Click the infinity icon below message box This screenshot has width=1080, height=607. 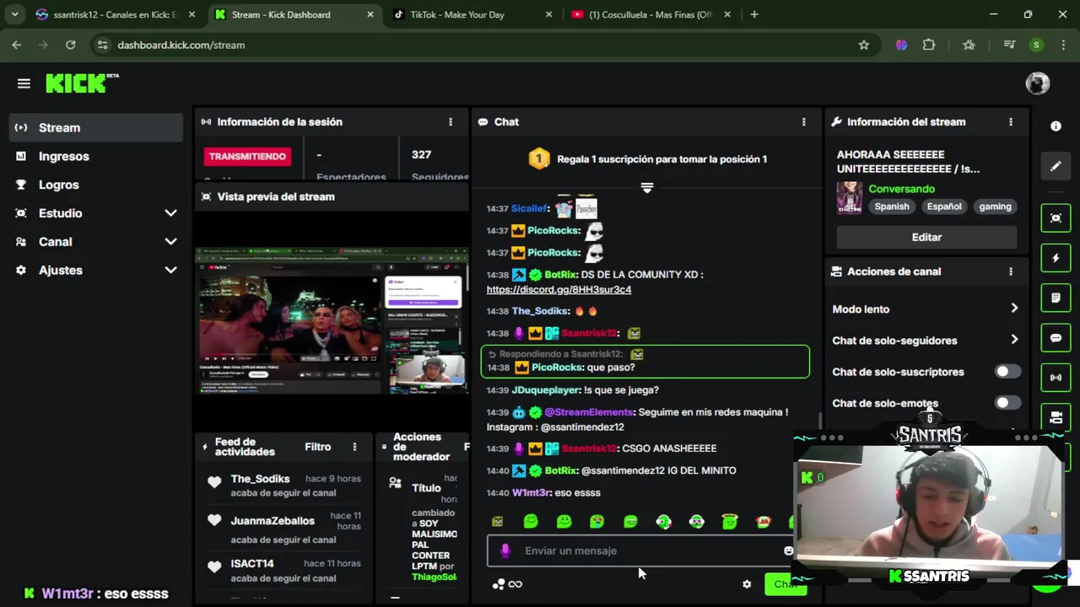tap(515, 584)
